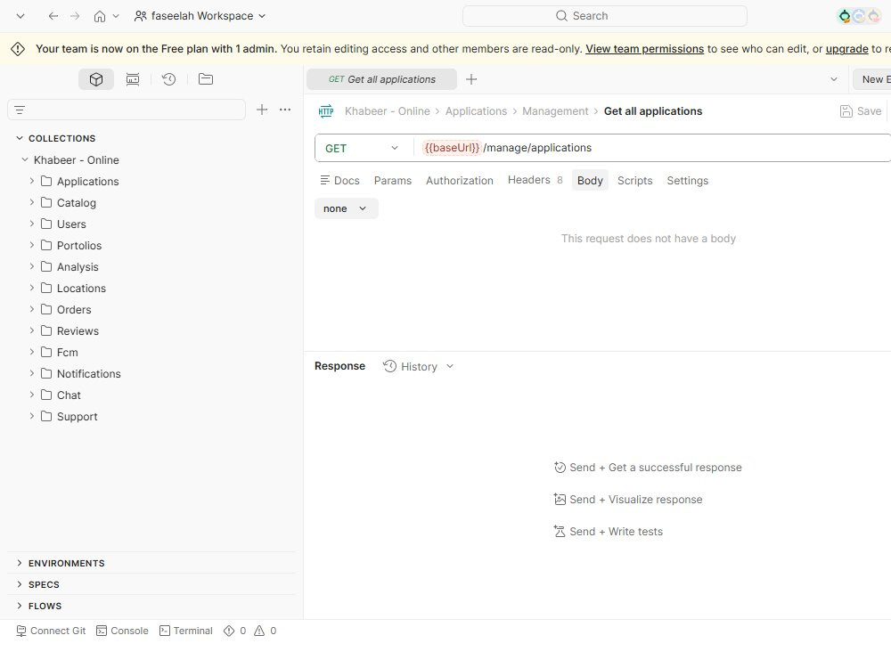This screenshot has width=891, height=668.
Task: Open the Files folder sidebar icon
Action: click(x=206, y=79)
